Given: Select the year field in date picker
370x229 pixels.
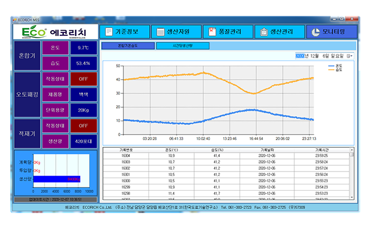Looking at the screenshot, I should (x=299, y=56).
